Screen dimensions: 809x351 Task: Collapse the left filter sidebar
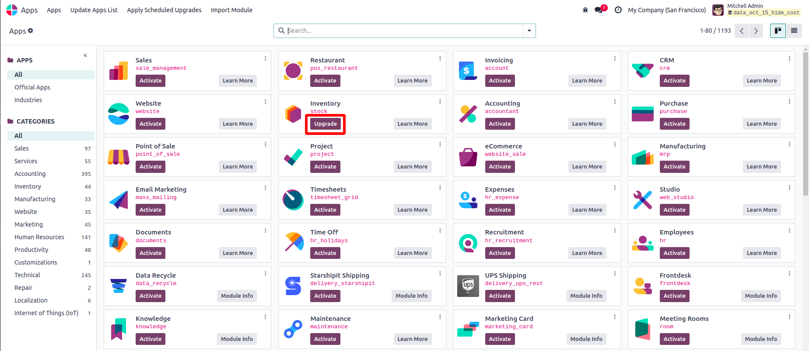[85, 55]
